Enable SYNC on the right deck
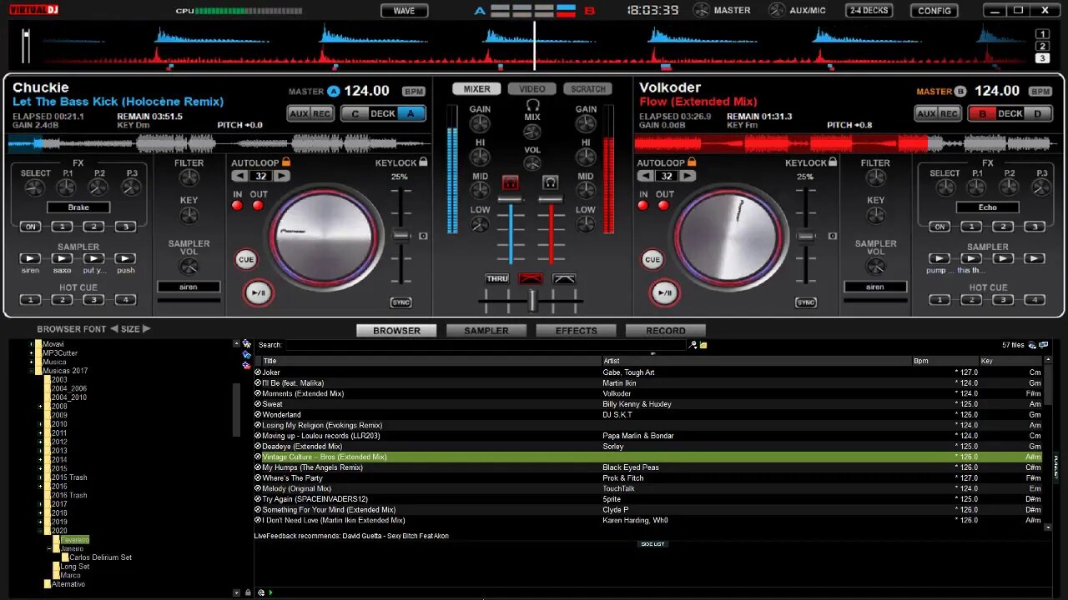 [805, 302]
